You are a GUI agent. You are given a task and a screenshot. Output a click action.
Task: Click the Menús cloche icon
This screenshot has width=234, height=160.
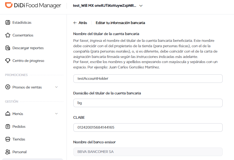click(x=8, y=114)
